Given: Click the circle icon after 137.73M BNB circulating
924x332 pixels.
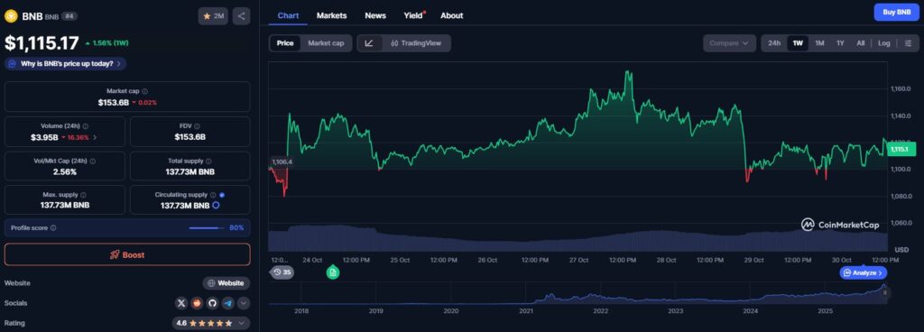Looking at the screenshot, I should [x=217, y=206].
